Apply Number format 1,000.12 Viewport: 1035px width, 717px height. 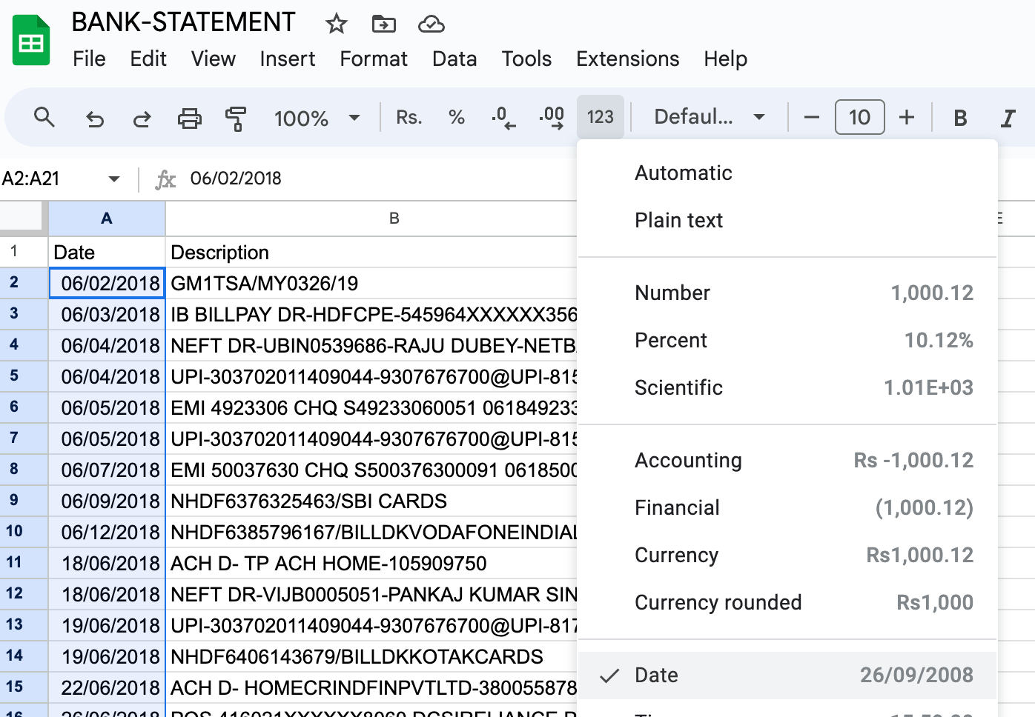pos(787,293)
